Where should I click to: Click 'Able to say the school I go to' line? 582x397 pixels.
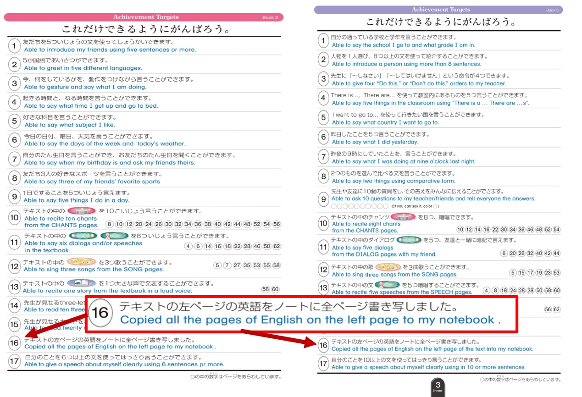point(404,45)
